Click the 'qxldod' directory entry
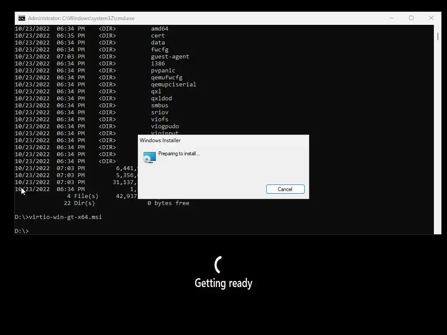 tap(162, 98)
